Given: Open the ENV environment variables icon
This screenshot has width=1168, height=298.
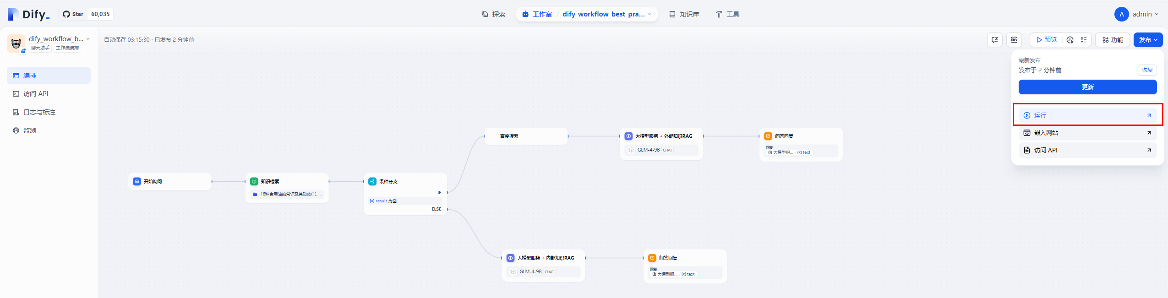Looking at the screenshot, I should coord(1014,40).
